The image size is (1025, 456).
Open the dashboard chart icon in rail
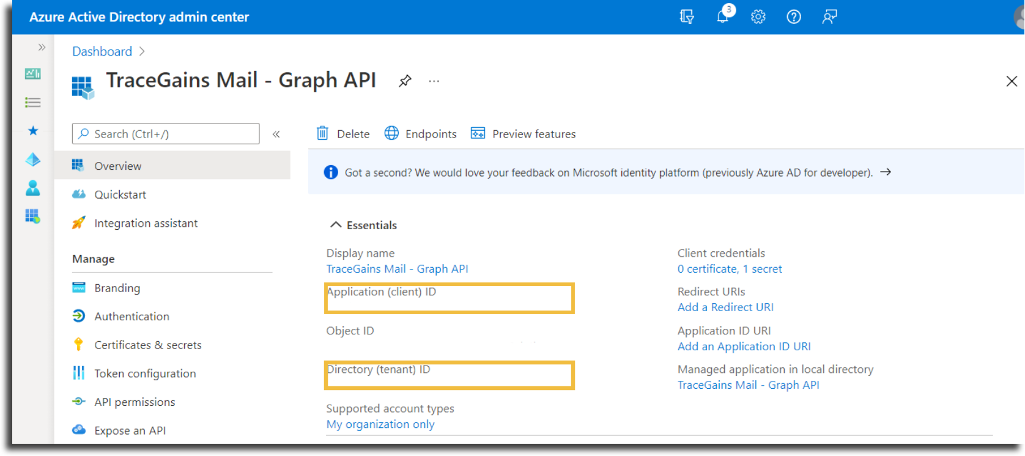(x=33, y=74)
